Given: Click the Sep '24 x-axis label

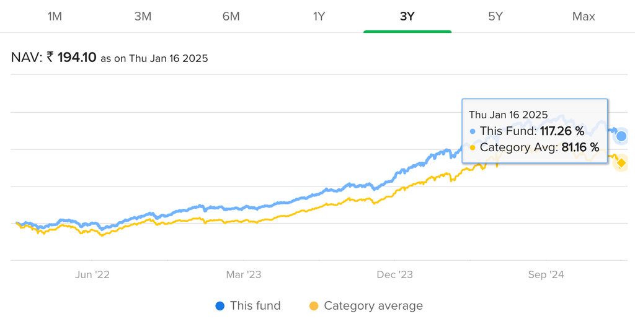Looking at the screenshot, I should pos(546,274).
